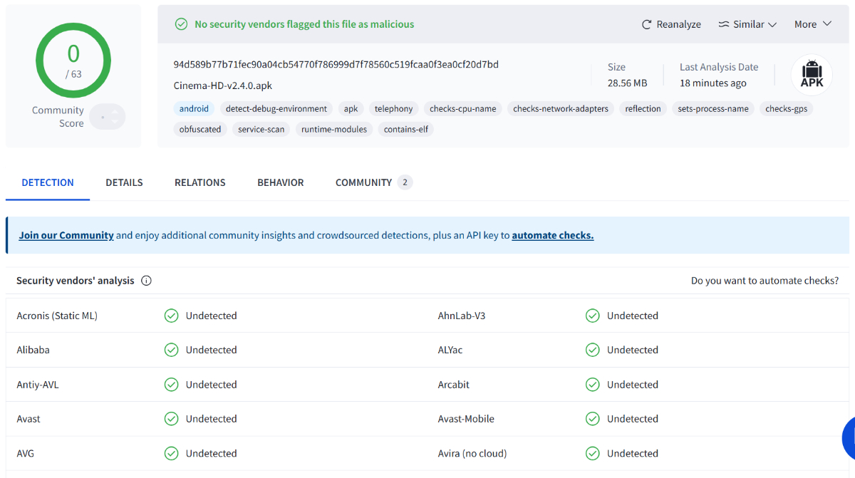Click the 18 minutes ago analysis date
Screen dimensions: 855x478
click(713, 83)
